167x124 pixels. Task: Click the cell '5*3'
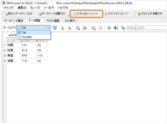tap(29, 55)
